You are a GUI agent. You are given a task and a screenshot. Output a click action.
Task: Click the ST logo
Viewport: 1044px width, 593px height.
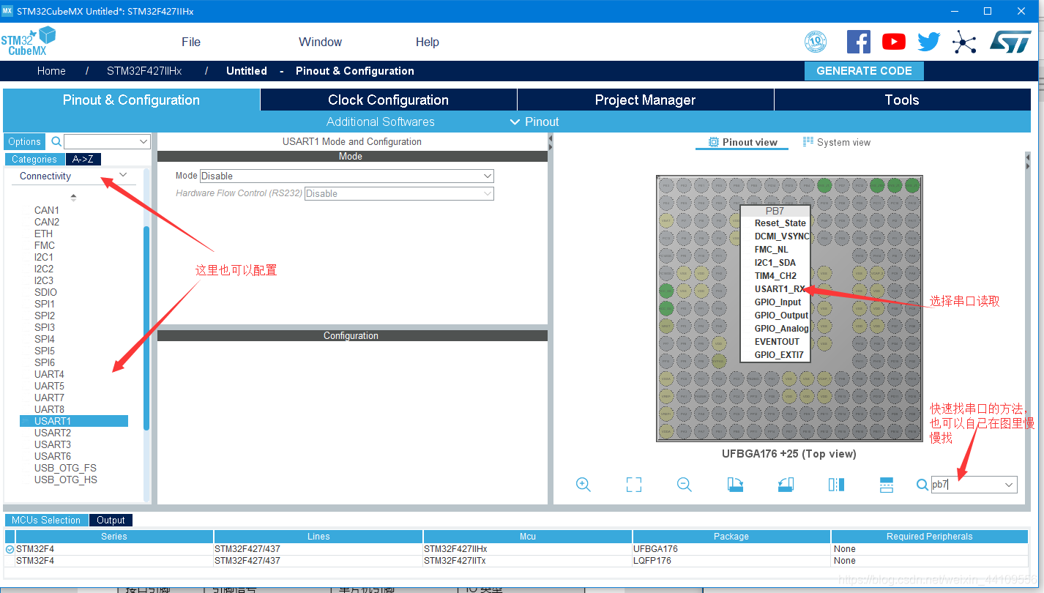point(1010,41)
